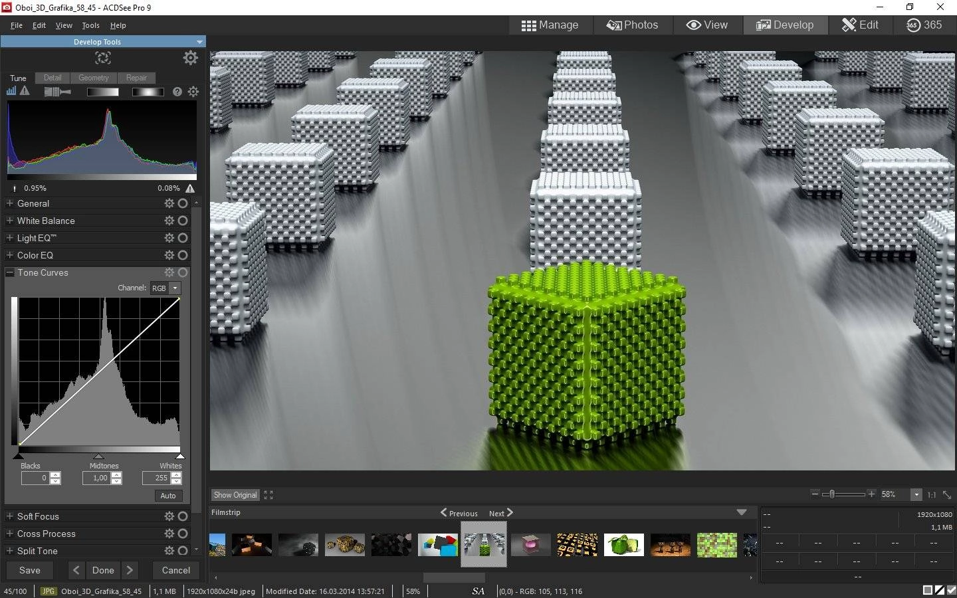Toggle the Tone Curves on/off circle
Viewport: 957px width, 598px height.
coord(183,272)
